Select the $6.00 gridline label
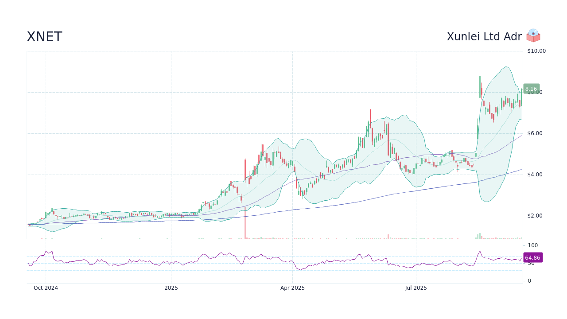567x319 pixels. 536,133
